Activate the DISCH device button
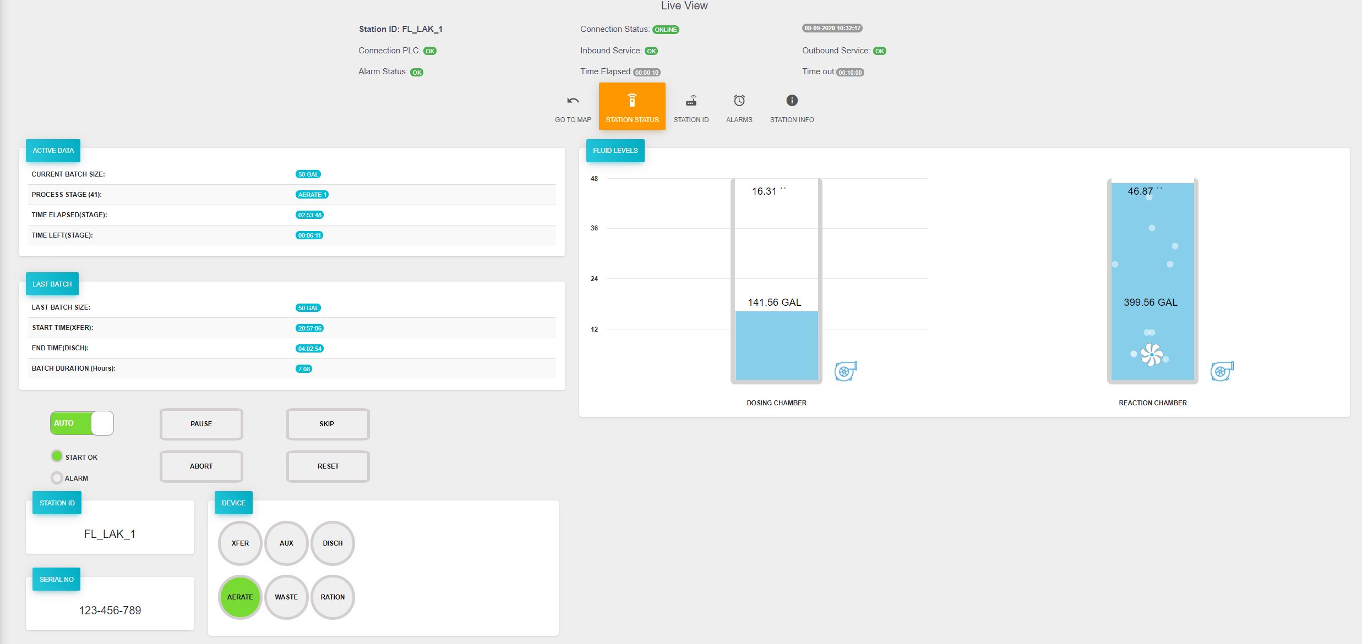Viewport: 1362px width, 644px height. [x=333, y=543]
